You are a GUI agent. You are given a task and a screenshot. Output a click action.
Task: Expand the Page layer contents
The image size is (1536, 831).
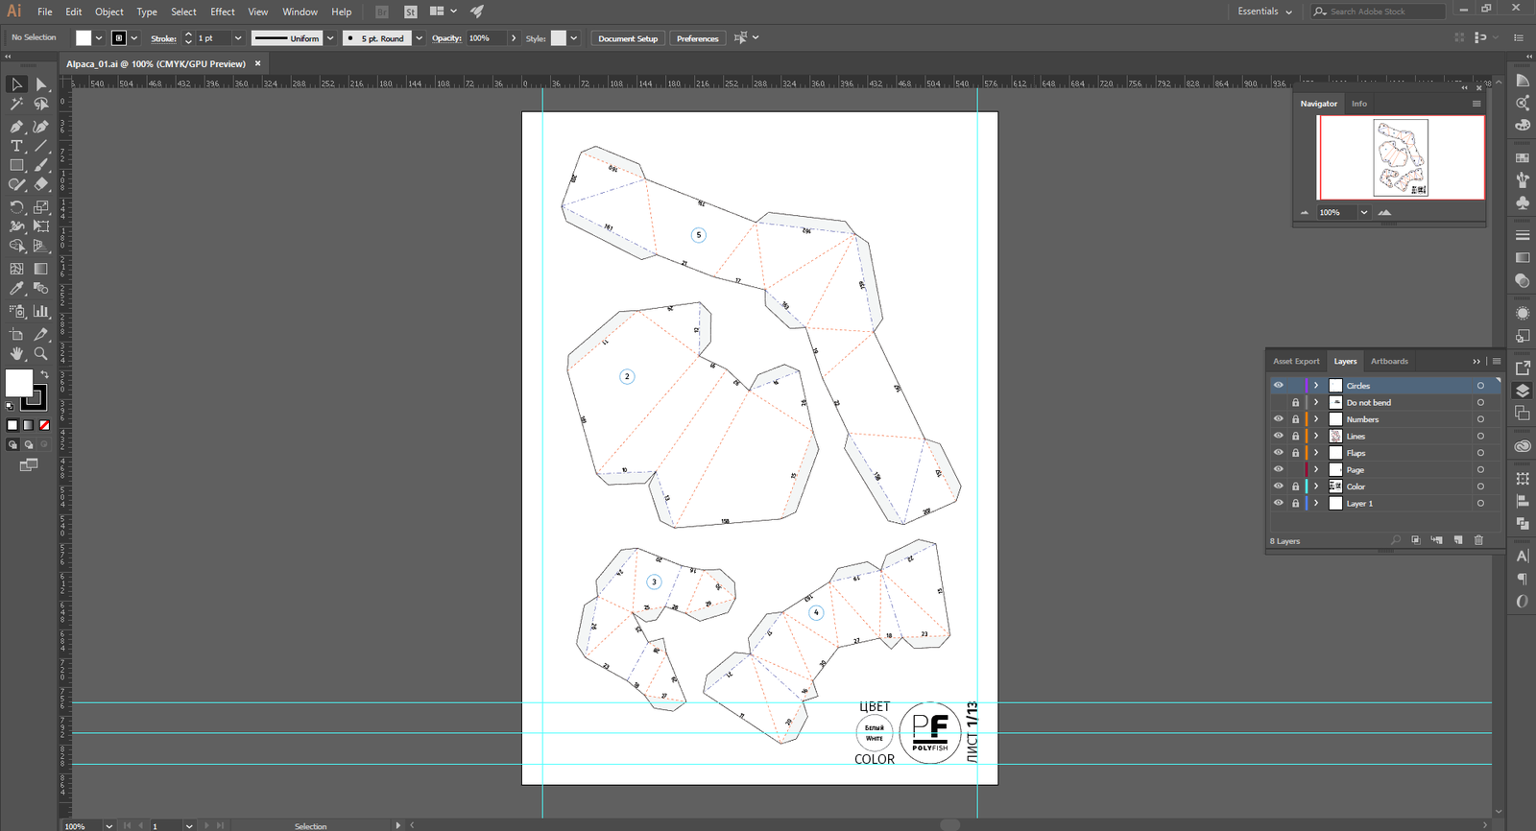1316,469
